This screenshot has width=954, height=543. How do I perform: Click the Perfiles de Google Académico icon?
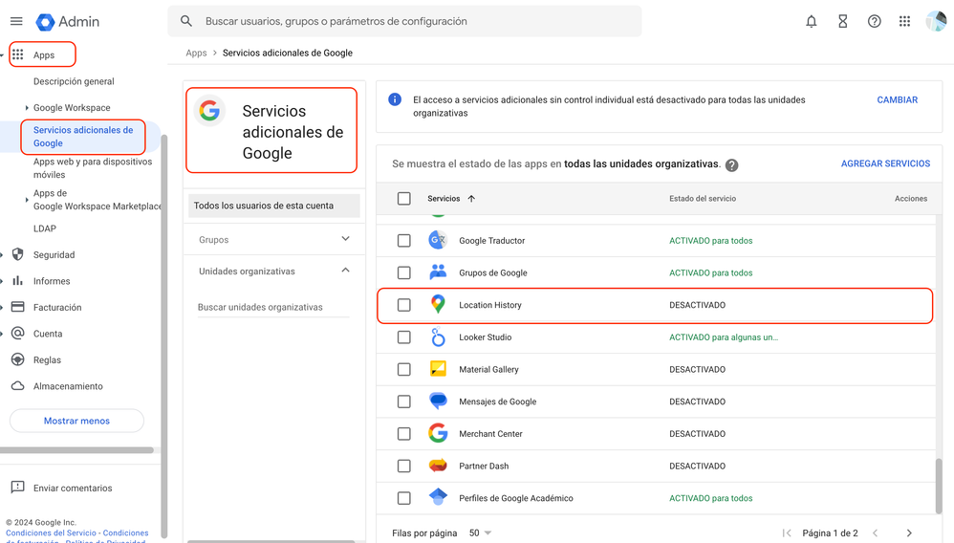click(438, 497)
